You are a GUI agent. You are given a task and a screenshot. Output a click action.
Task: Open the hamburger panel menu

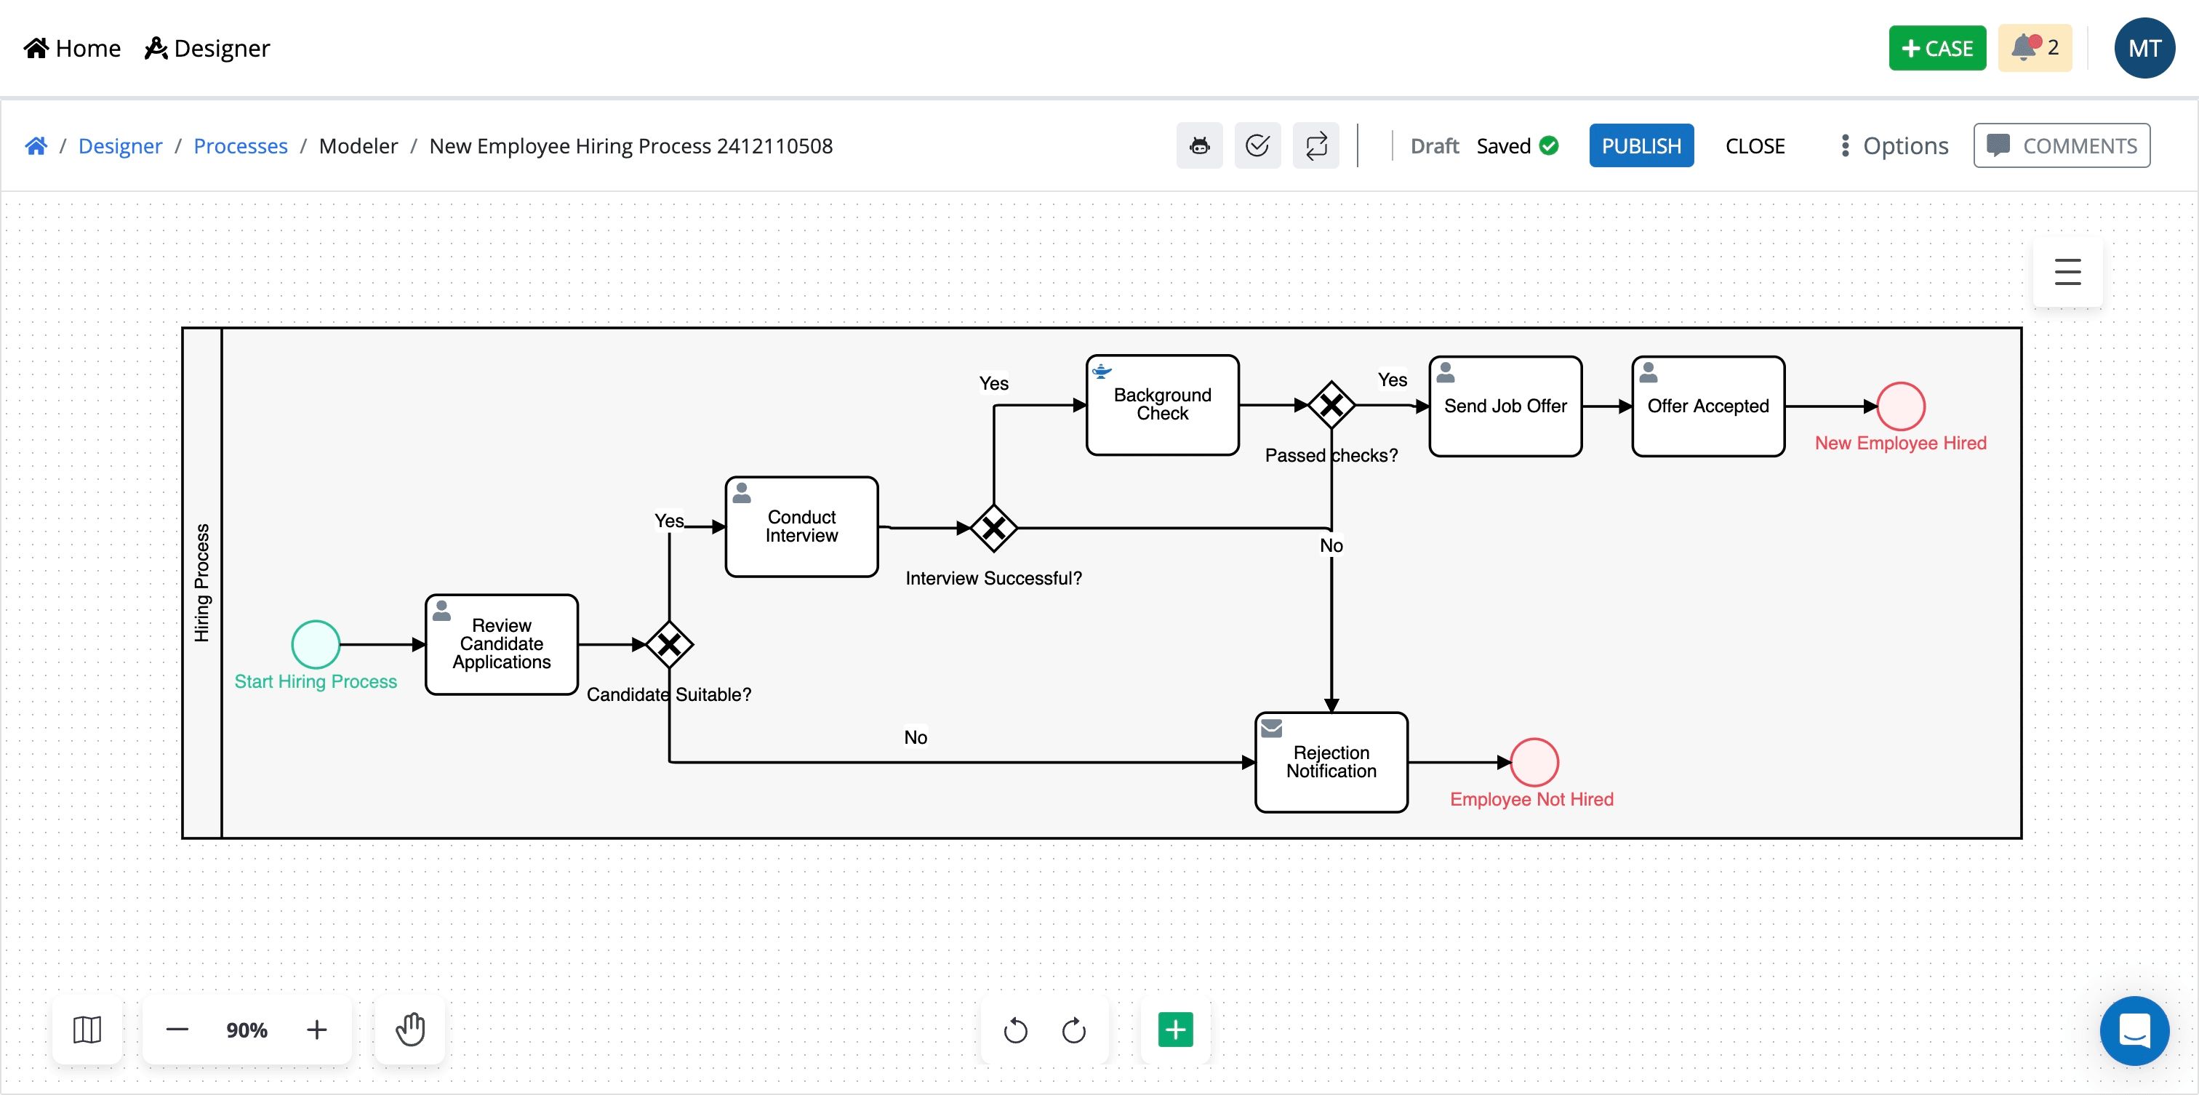pos(2067,272)
